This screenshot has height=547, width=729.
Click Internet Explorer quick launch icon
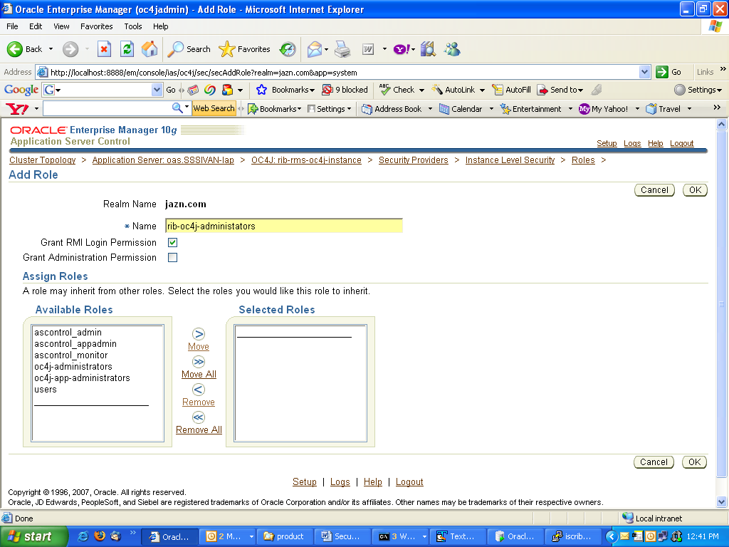[x=83, y=536]
